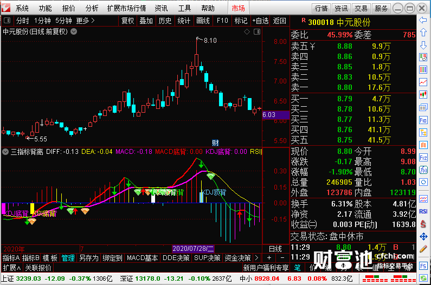Click the FS sidebar icon
Viewport: 431px width, 285px height.
coord(423,265)
